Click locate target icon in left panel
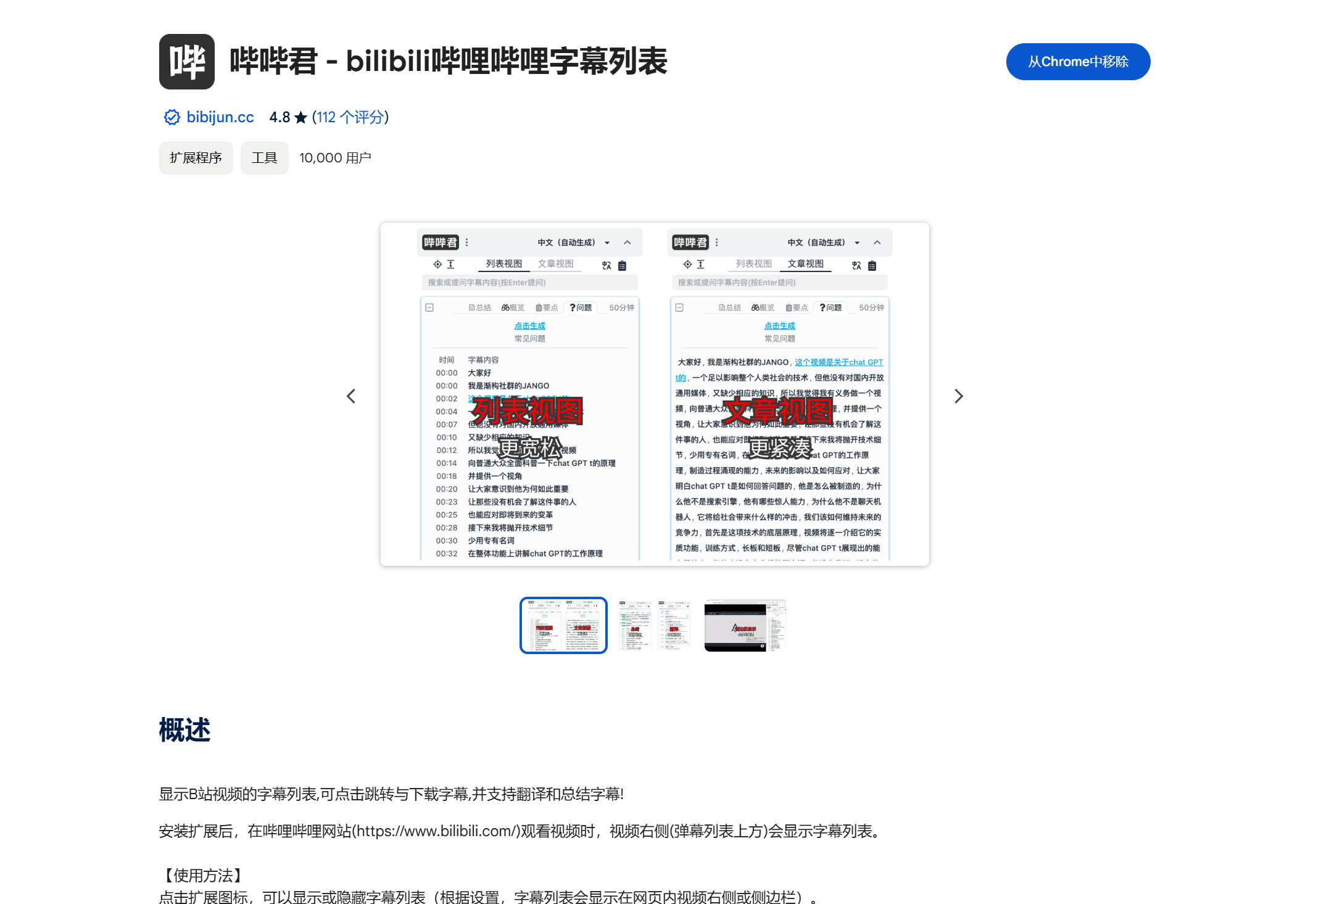The height and width of the screenshot is (904, 1337). pyautogui.click(x=437, y=264)
